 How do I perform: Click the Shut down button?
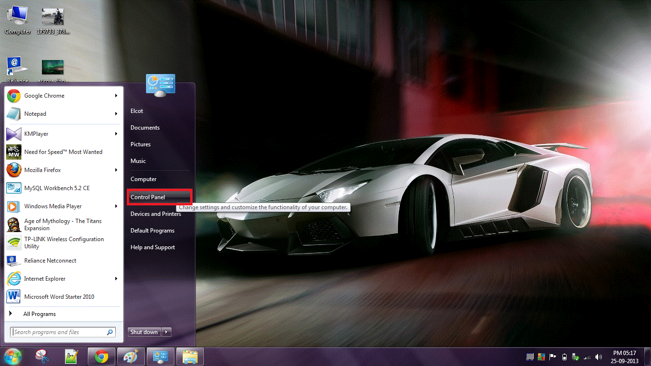point(144,332)
